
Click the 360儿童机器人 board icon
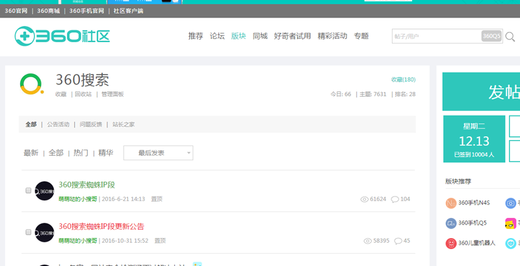pos(450,243)
